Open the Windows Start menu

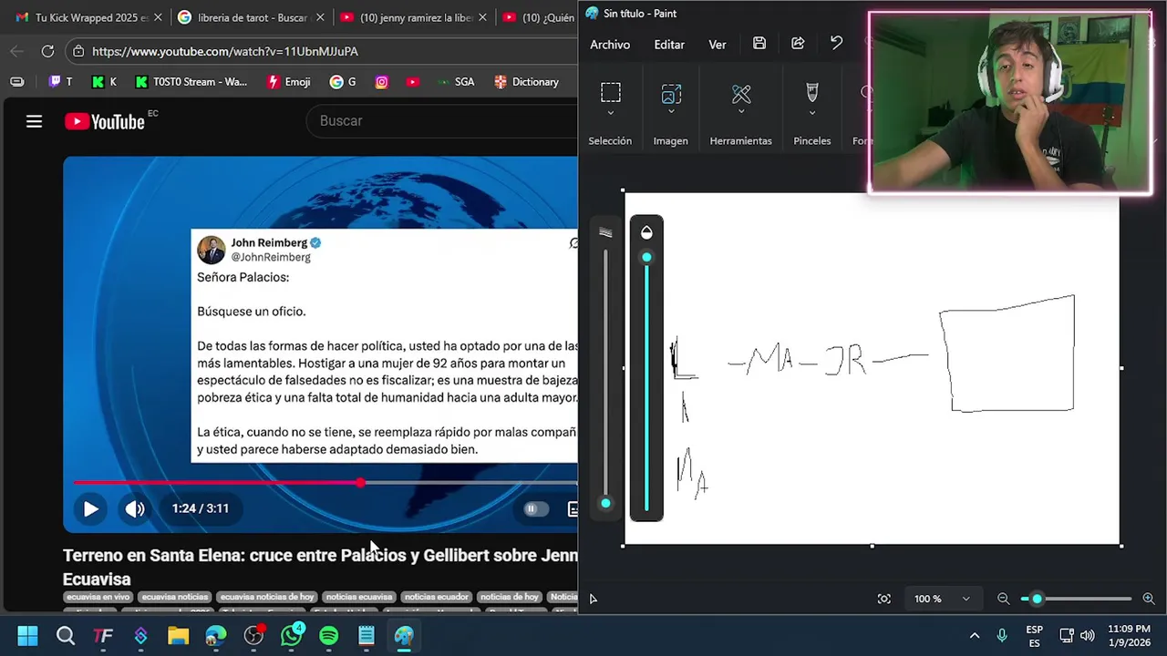pyautogui.click(x=27, y=635)
